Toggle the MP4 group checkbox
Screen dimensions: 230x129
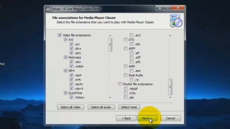[x=65, y=71]
